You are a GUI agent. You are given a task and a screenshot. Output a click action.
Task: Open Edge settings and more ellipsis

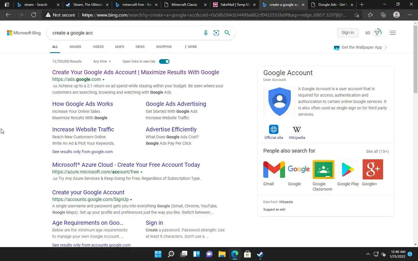(410, 15)
